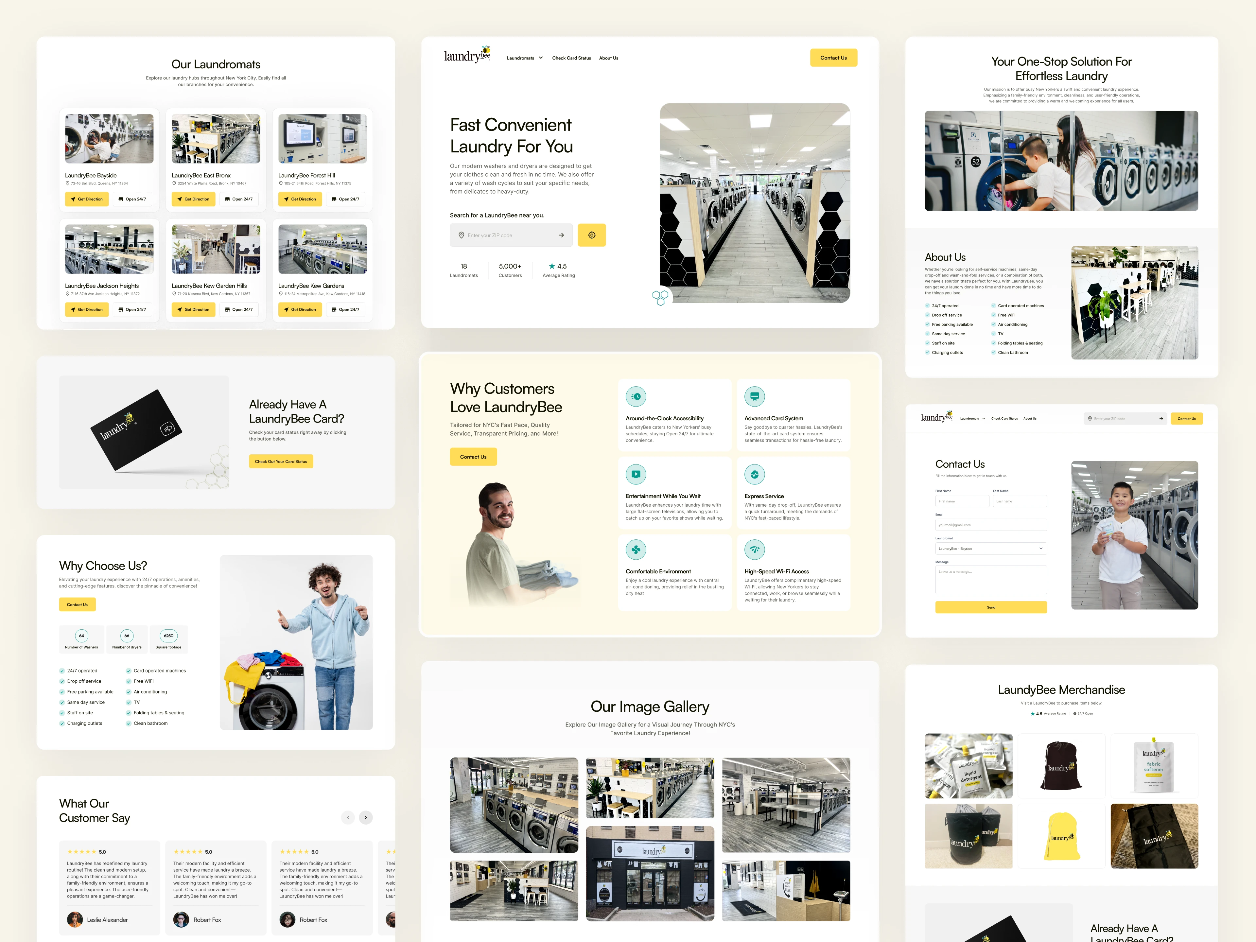Image resolution: width=1256 pixels, height=942 pixels.
Task: Click Number of Washers 64 badge
Action: [x=82, y=636]
